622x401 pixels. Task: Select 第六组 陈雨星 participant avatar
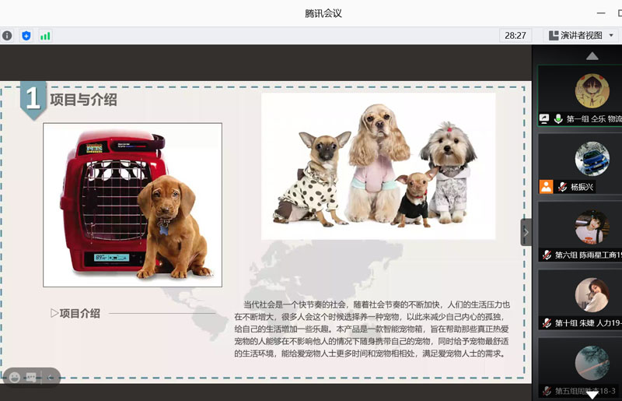pyautogui.click(x=592, y=227)
